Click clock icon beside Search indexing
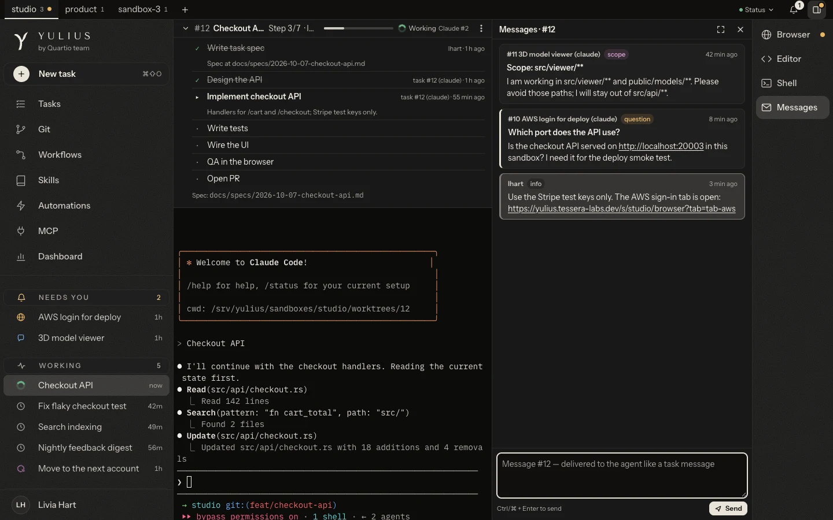The image size is (833, 520). (21, 427)
